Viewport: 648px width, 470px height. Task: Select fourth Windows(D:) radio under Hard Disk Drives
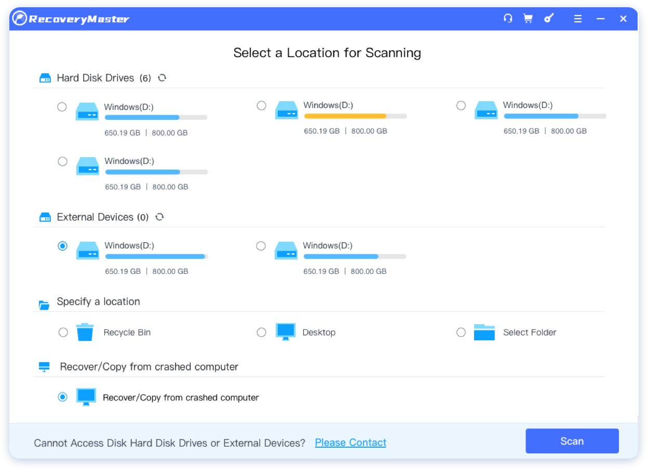(x=62, y=161)
